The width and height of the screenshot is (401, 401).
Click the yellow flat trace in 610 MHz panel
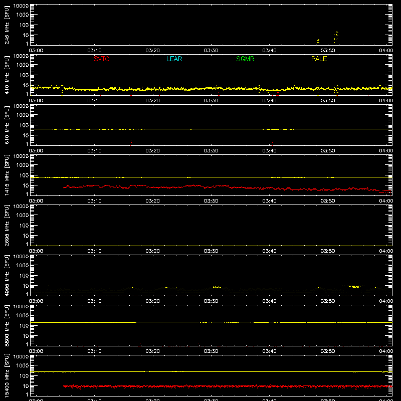pos(211,129)
